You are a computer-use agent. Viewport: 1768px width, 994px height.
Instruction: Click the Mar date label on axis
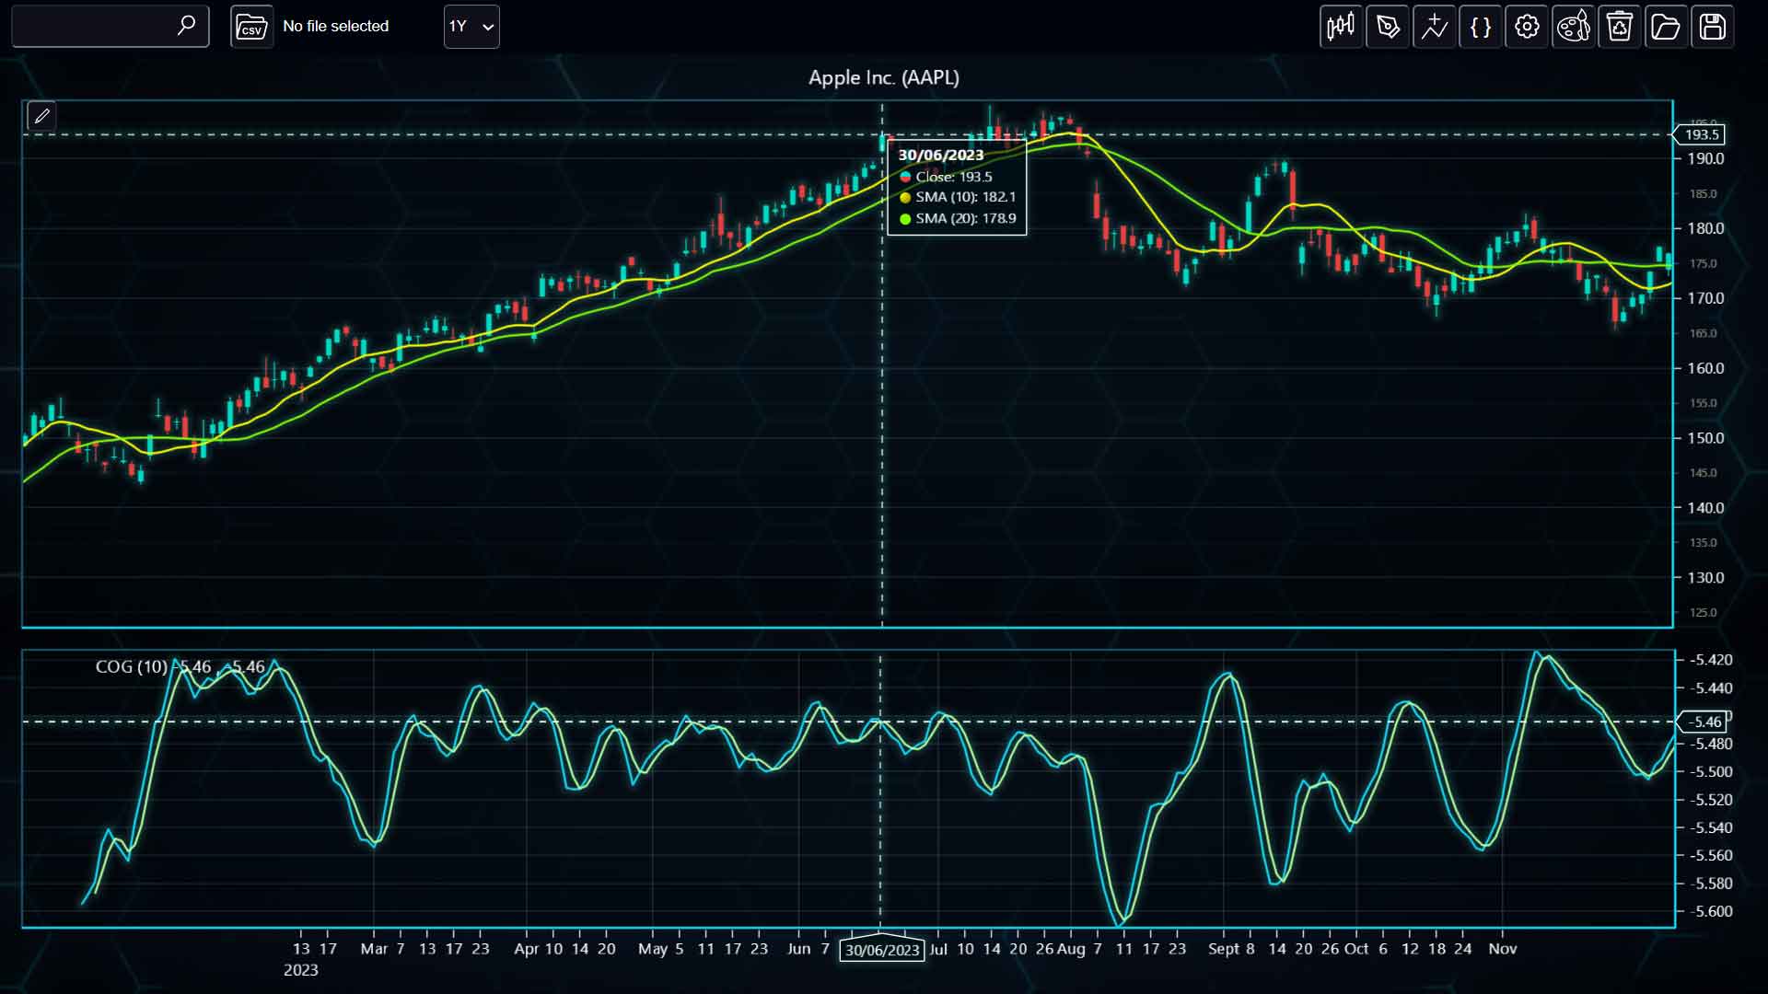pos(374,949)
